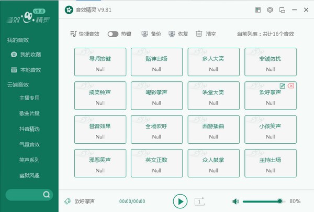Play the 小孩笑声 sound card
Screen dimensions: 314x212
pos(271,130)
